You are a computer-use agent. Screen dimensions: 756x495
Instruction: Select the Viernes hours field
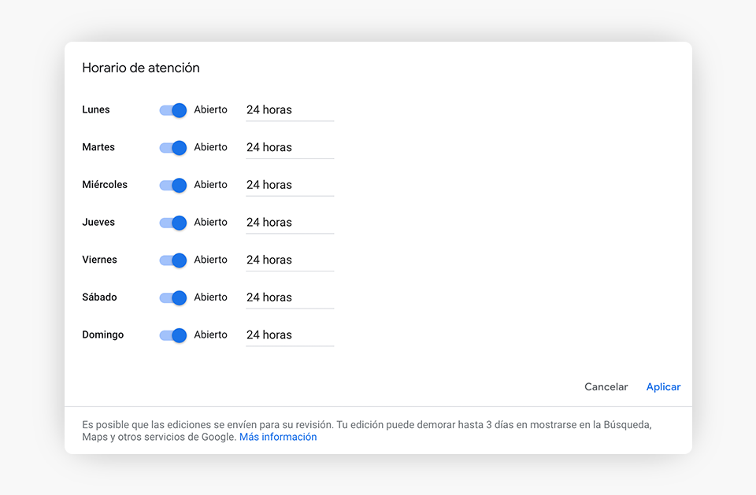tap(290, 260)
